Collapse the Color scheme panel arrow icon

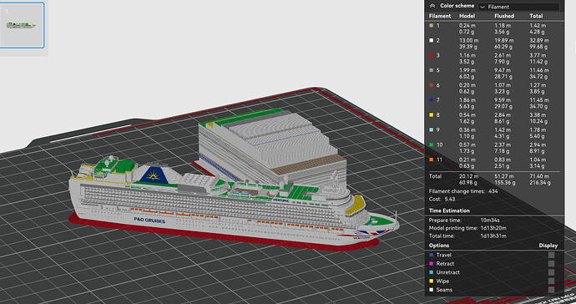(x=432, y=6)
